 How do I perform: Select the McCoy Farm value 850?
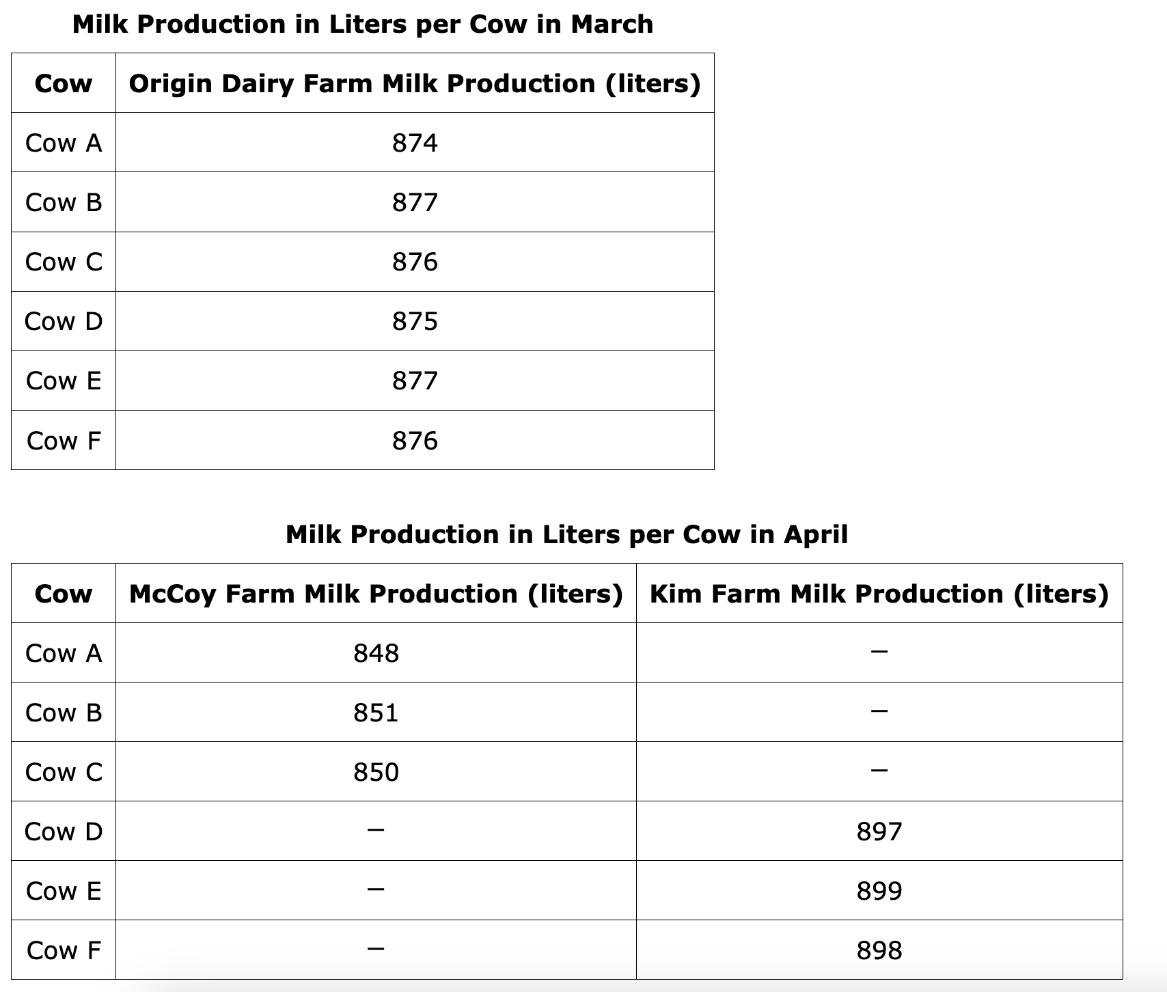[376, 773]
